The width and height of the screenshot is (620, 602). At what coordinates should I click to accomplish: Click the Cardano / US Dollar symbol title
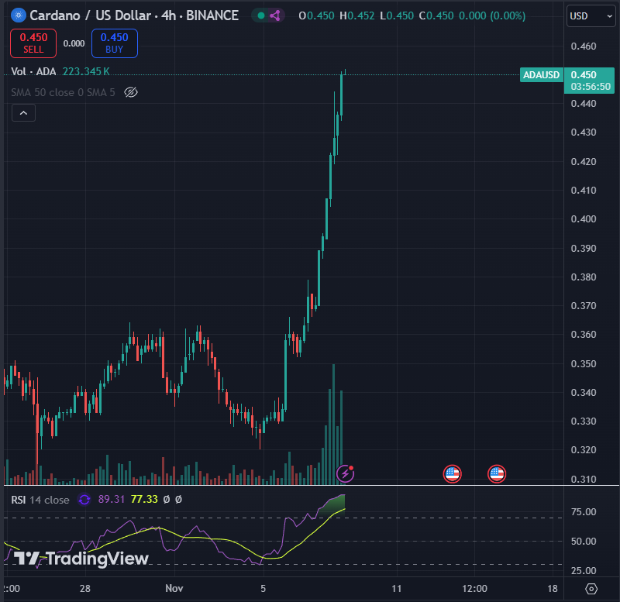[91, 15]
